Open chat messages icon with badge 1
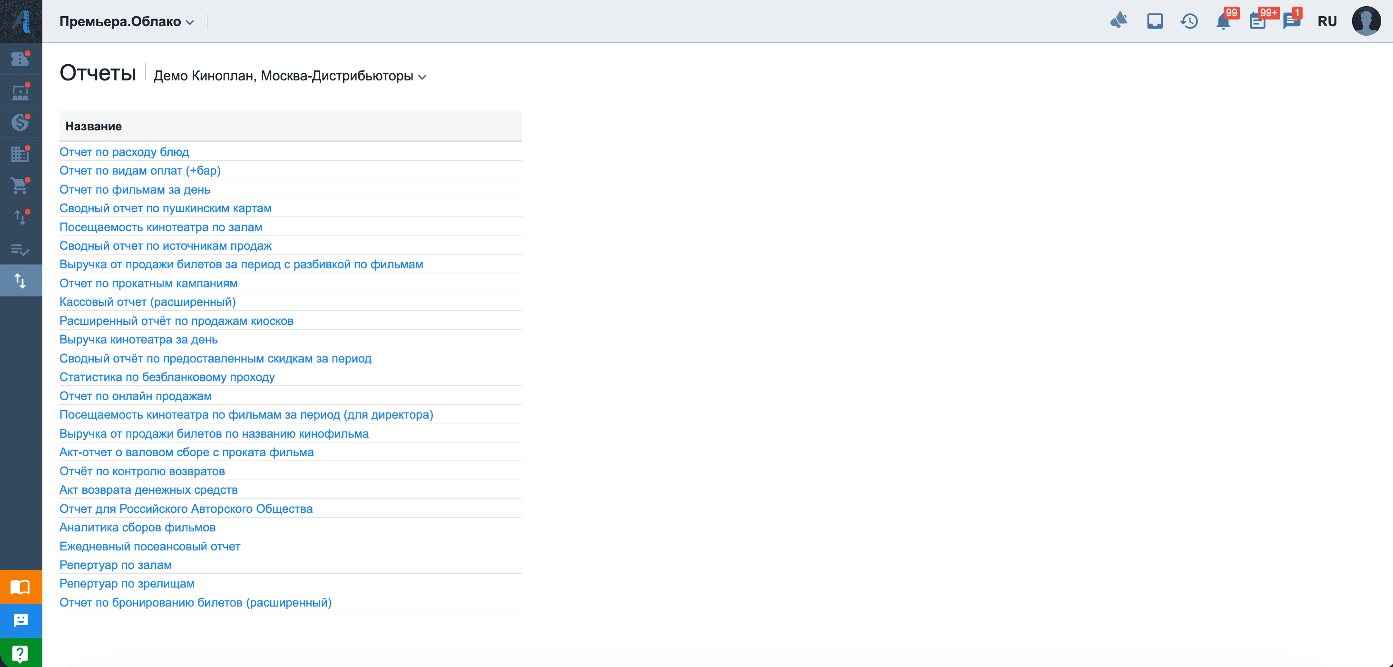This screenshot has width=1393, height=667. (1291, 21)
